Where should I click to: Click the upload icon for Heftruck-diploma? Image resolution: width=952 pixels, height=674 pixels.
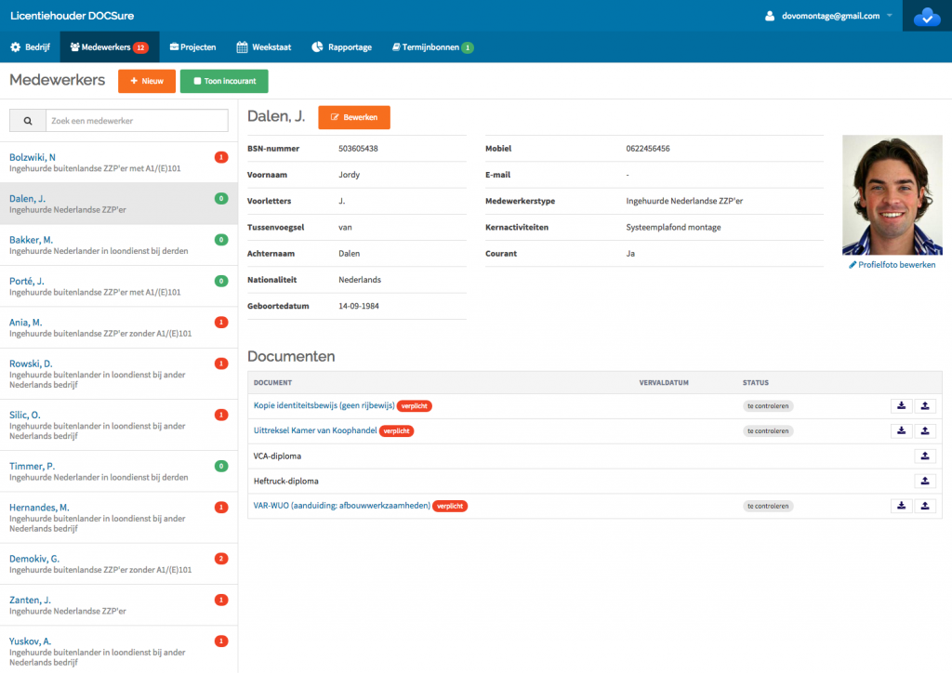924,481
